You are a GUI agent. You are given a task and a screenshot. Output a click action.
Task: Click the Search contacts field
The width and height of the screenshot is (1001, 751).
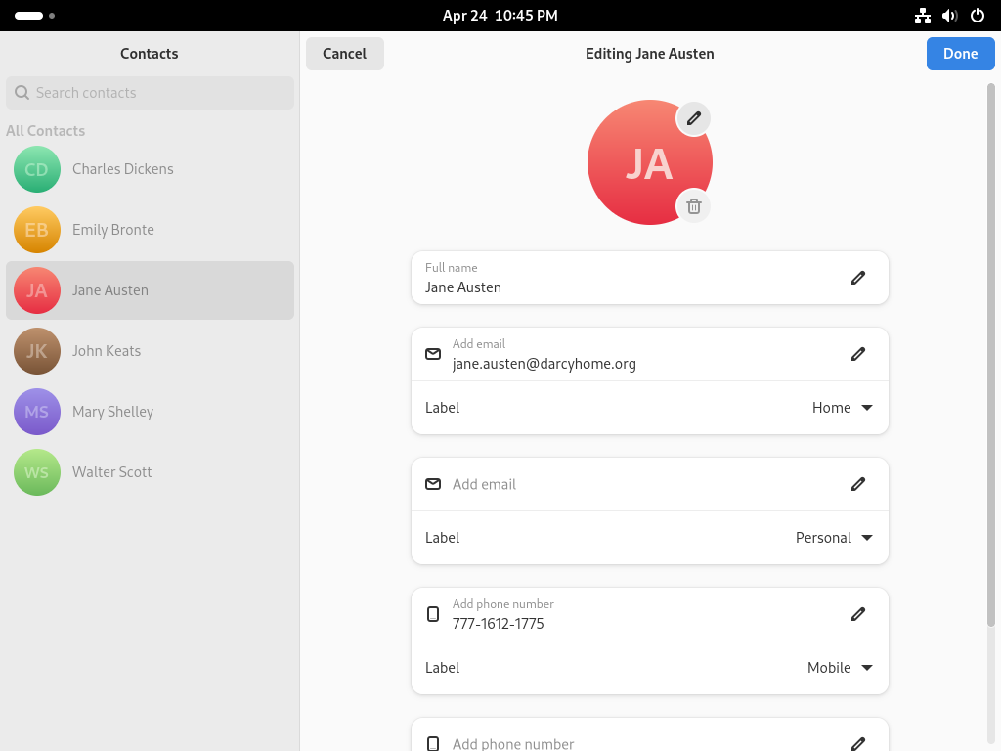(150, 93)
